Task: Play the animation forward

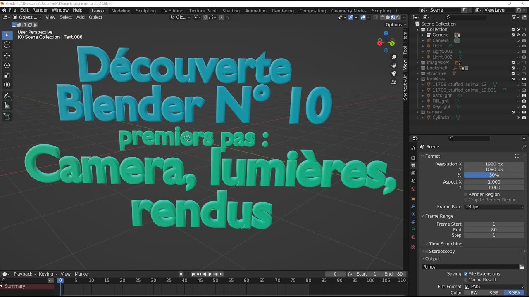Action: pos(210,274)
